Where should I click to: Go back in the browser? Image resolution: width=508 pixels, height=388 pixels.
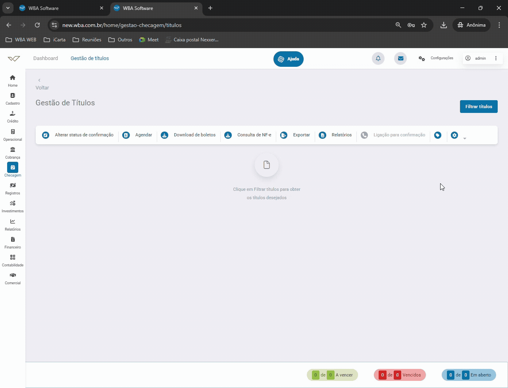pos(9,25)
